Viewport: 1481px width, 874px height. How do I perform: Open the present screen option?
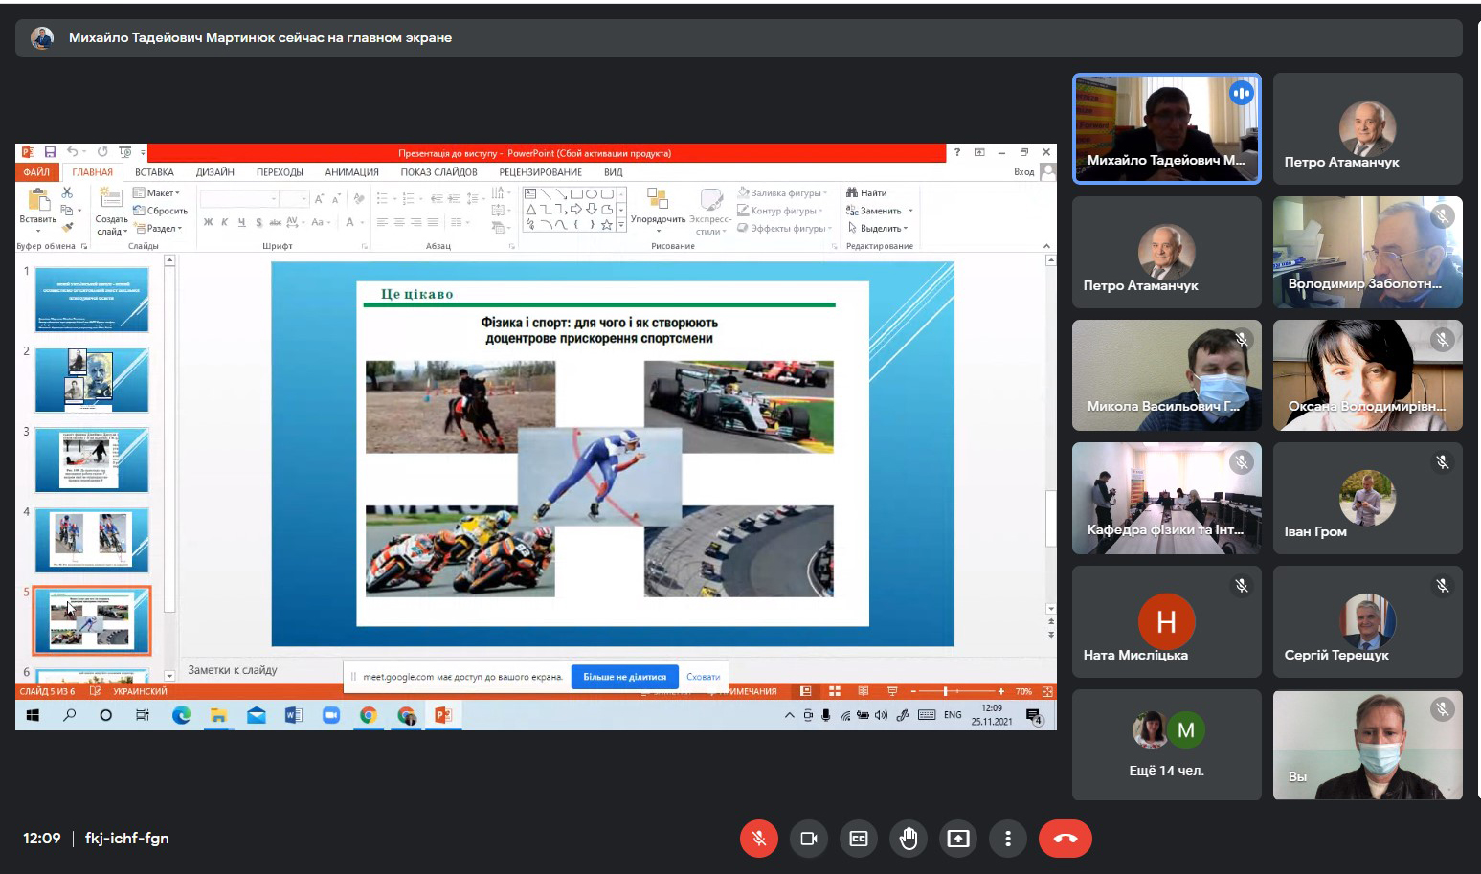point(958,839)
